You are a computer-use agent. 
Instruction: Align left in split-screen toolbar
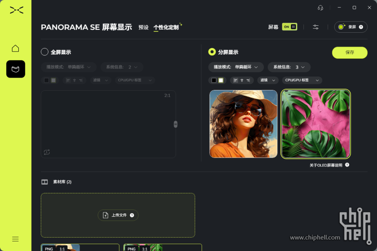(235, 80)
